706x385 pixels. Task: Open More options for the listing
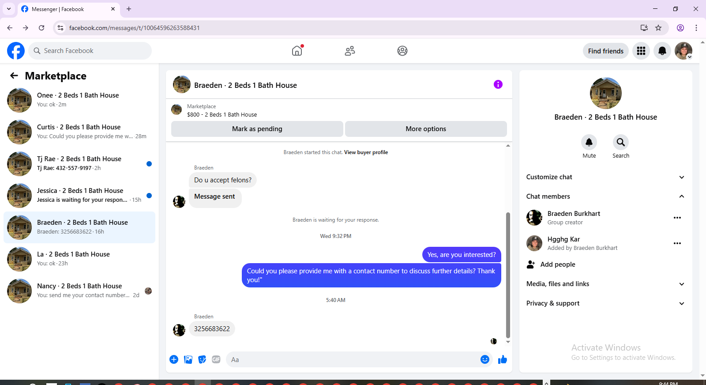[x=426, y=129]
